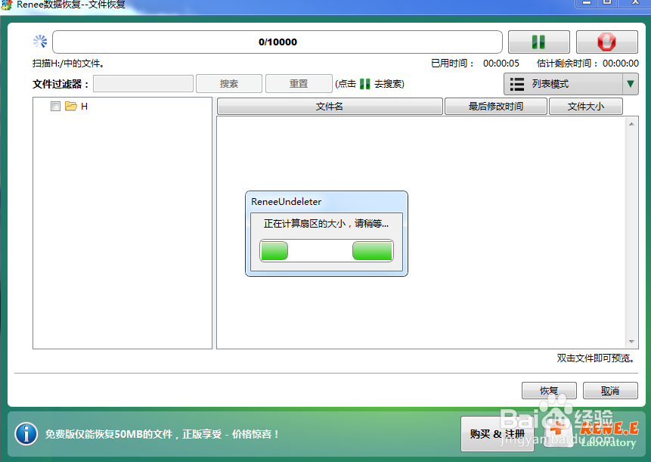
Task: Sort by 文件大小 column header
Action: point(586,107)
